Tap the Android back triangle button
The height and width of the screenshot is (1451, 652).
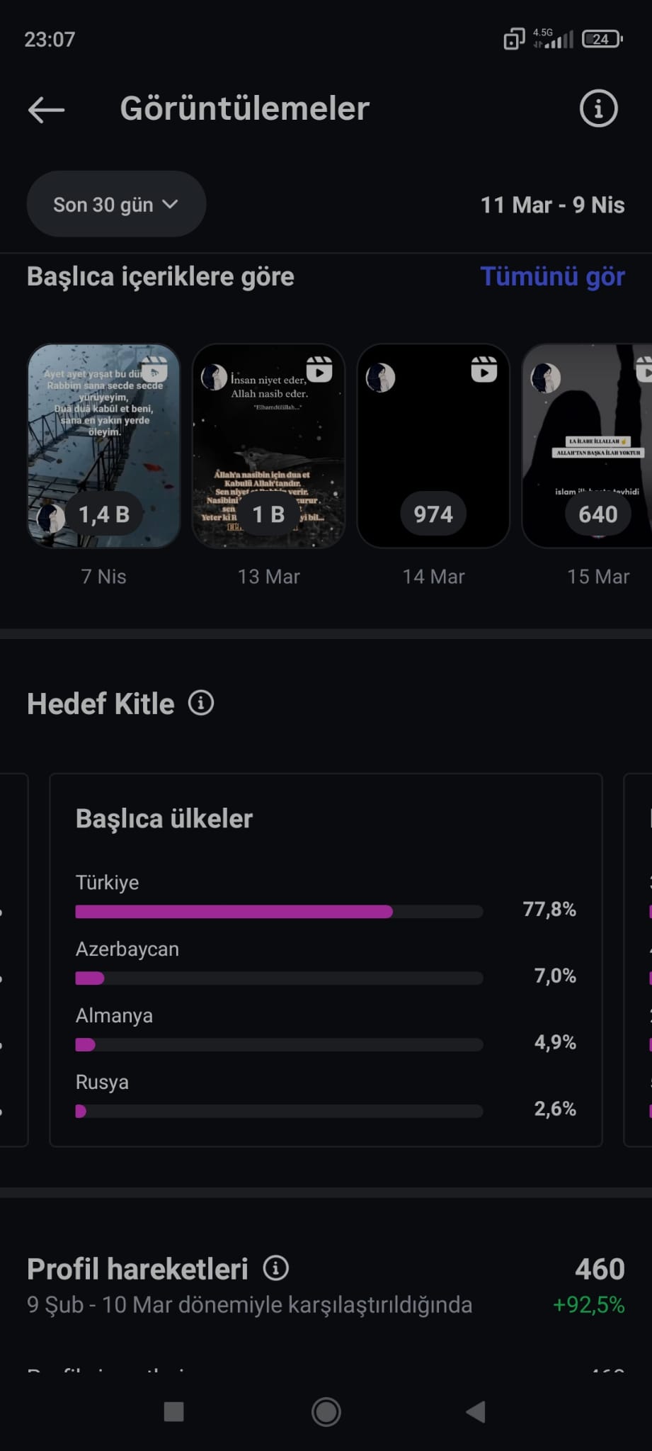[476, 1412]
